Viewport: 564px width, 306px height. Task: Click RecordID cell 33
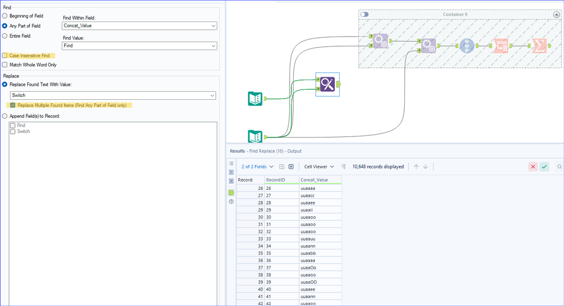pos(282,239)
